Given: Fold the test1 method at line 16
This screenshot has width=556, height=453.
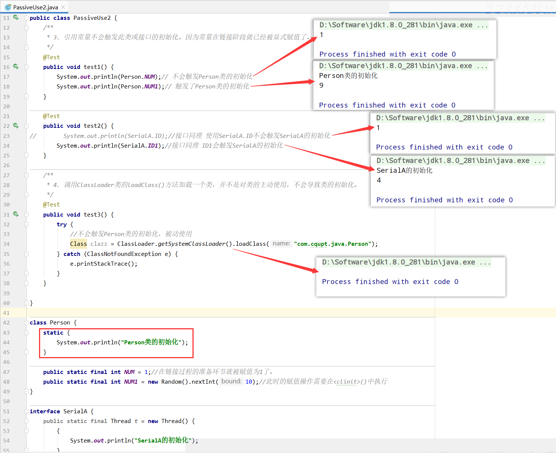Looking at the screenshot, I should pyautogui.click(x=26, y=67).
